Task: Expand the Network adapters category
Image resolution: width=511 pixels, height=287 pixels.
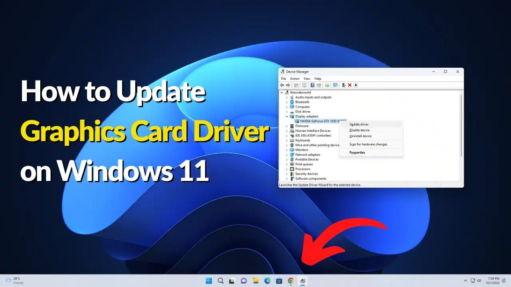Action: (x=287, y=155)
